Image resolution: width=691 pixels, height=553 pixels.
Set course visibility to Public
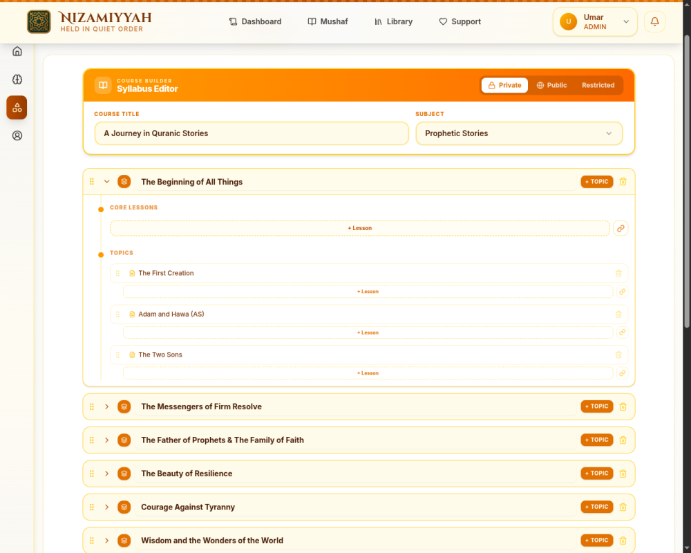(551, 85)
